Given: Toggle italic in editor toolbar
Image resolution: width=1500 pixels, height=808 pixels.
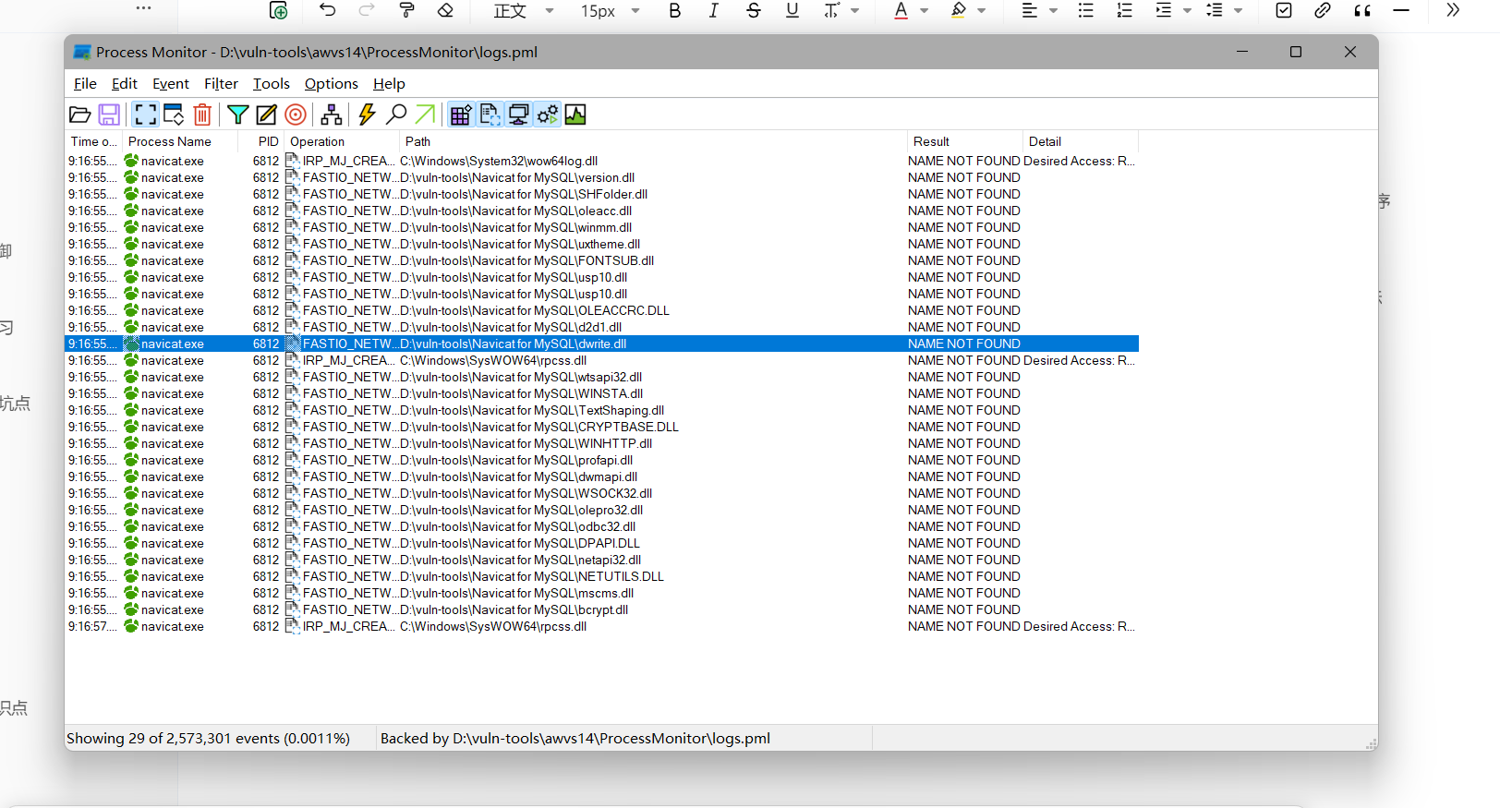Looking at the screenshot, I should click(713, 10).
